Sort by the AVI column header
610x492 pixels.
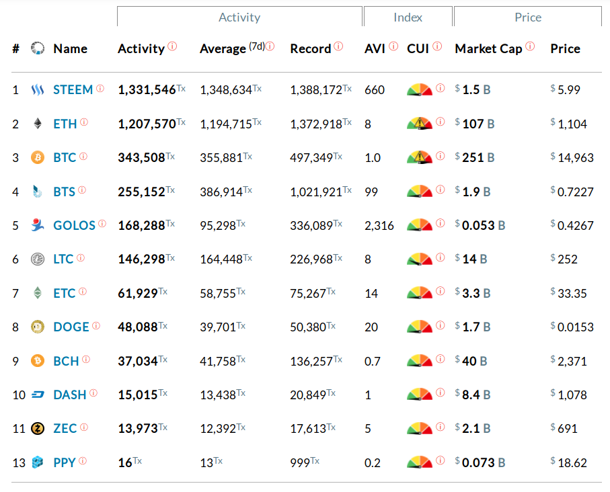tap(375, 48)
